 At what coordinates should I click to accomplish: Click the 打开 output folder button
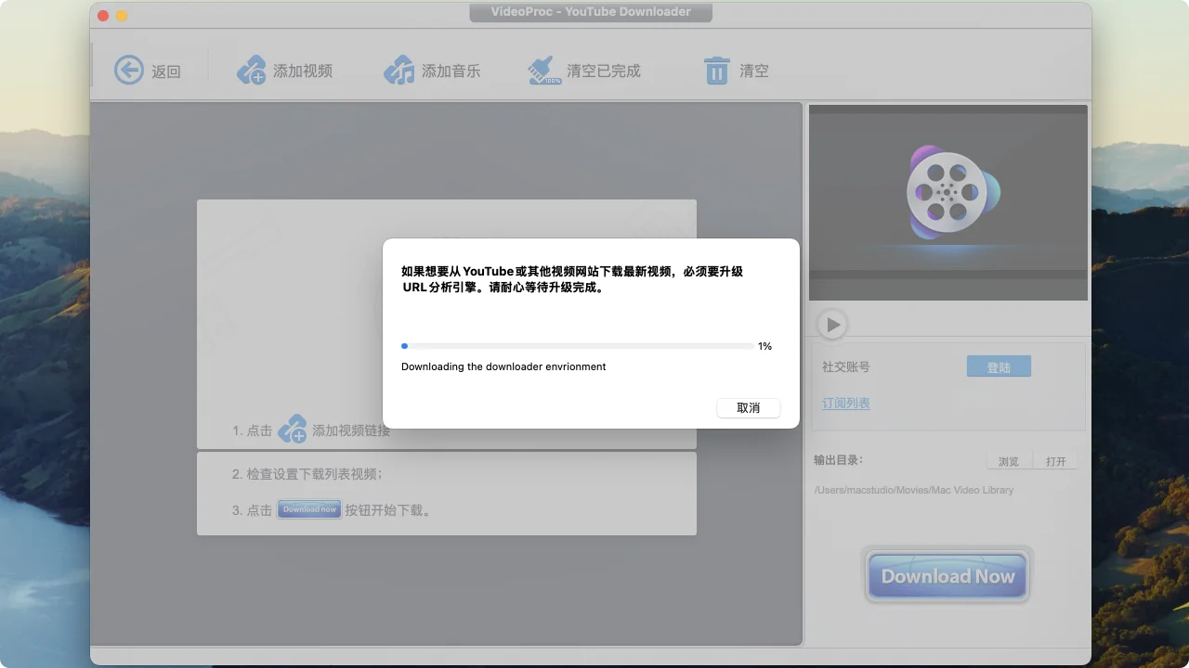(1056, 461)
